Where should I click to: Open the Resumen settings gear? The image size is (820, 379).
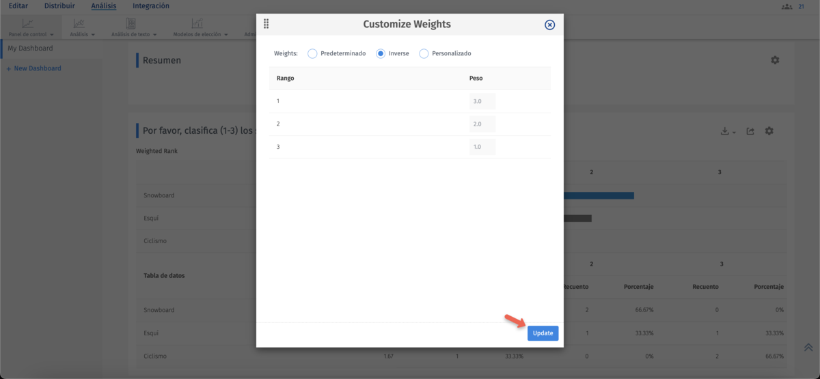[775, 60]
